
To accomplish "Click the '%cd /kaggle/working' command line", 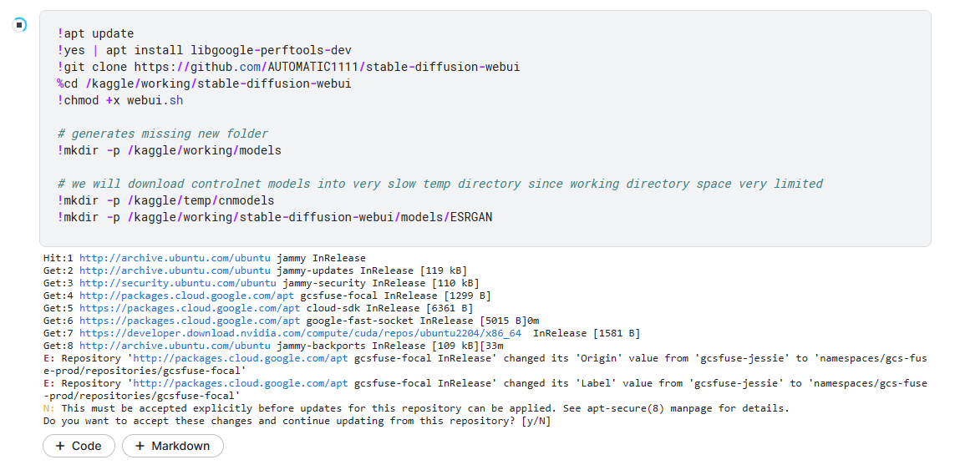I will pos(204,83).
